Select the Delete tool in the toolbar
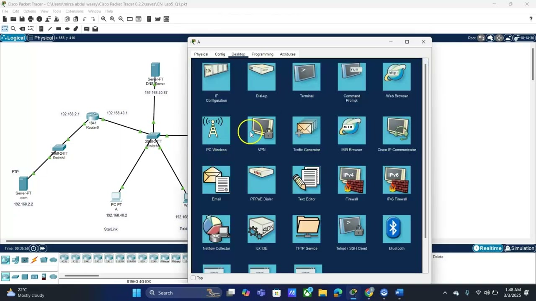Viewport: 536px width, 301px height. pyautogui.click(x=22, y=29)
